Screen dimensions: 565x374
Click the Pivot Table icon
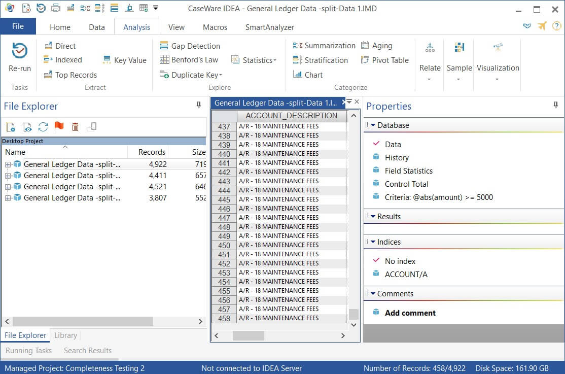click(x=365, y=60)
